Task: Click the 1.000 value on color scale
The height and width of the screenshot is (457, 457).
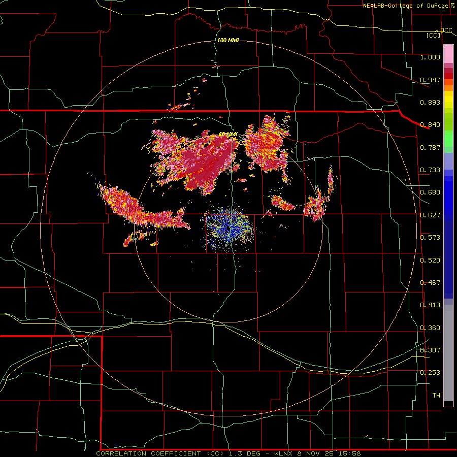Action: pos(430,57)
